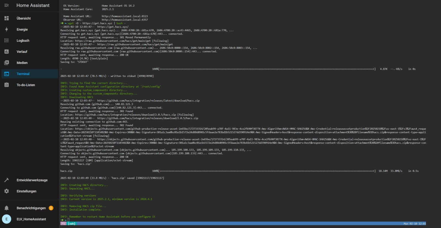The width and height of the screenshot is (441, 228).
Task: Click the Home Assistant sidebar title
Action: 33,6
